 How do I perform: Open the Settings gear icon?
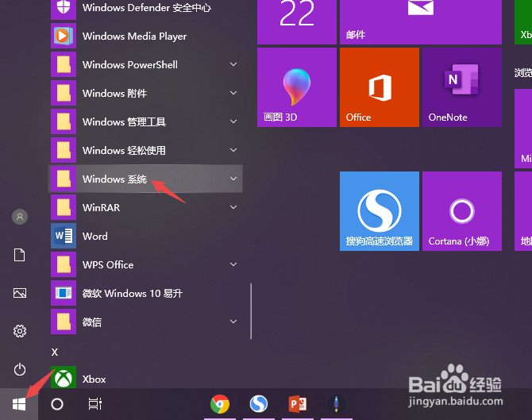(x=20, y=331)
